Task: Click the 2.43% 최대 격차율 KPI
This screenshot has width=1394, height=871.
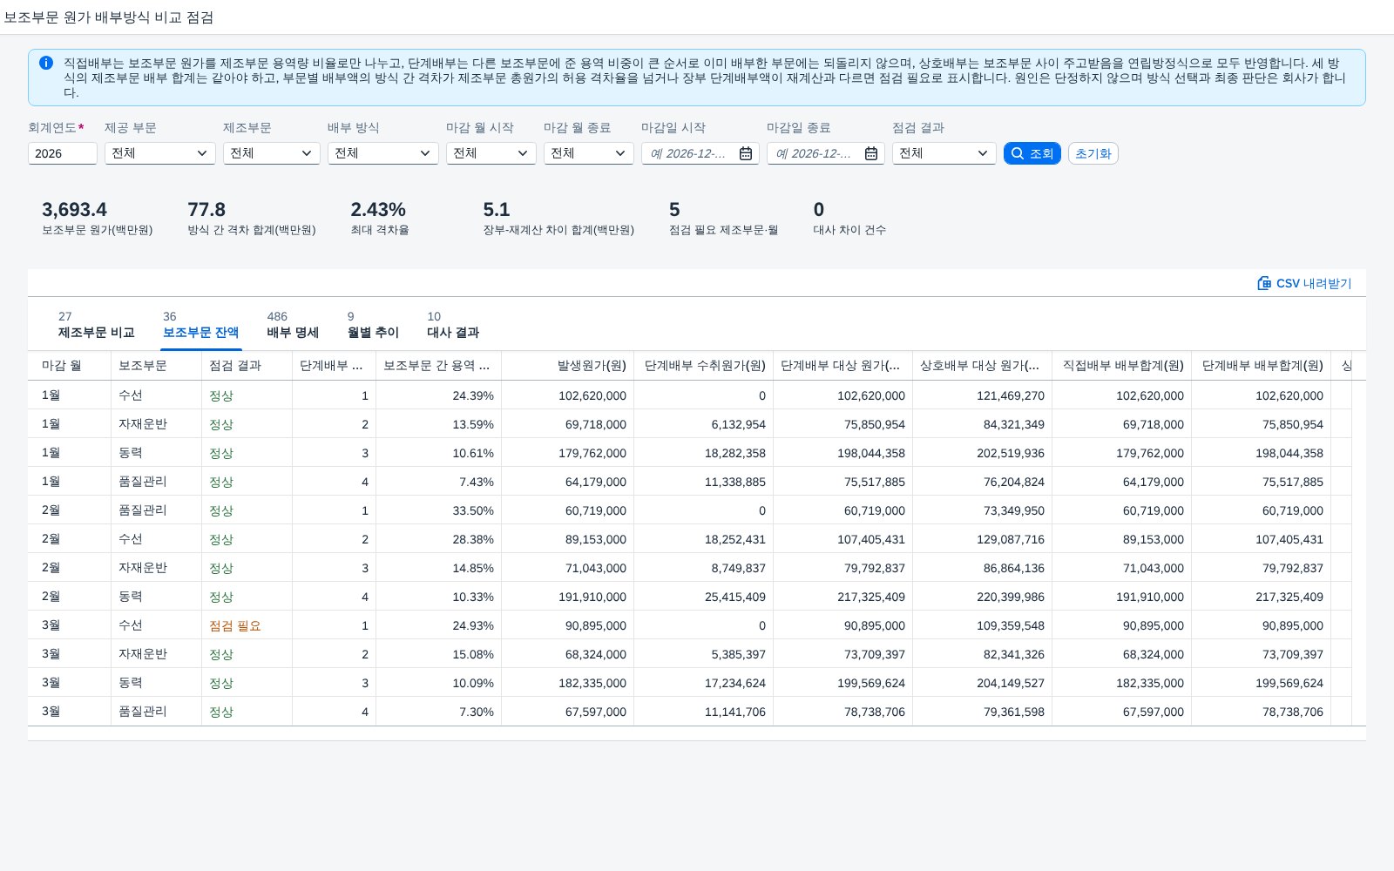Action: (x=380, y=218)
